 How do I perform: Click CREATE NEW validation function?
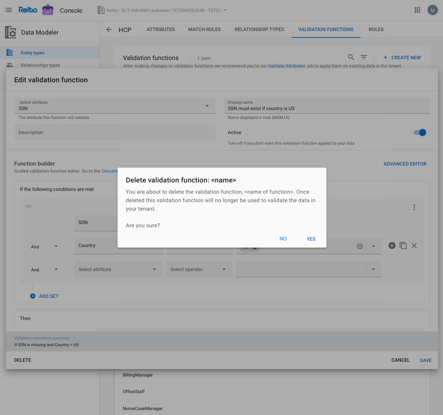[402, 58]
